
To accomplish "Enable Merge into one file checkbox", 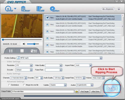I will coord(24,85).
